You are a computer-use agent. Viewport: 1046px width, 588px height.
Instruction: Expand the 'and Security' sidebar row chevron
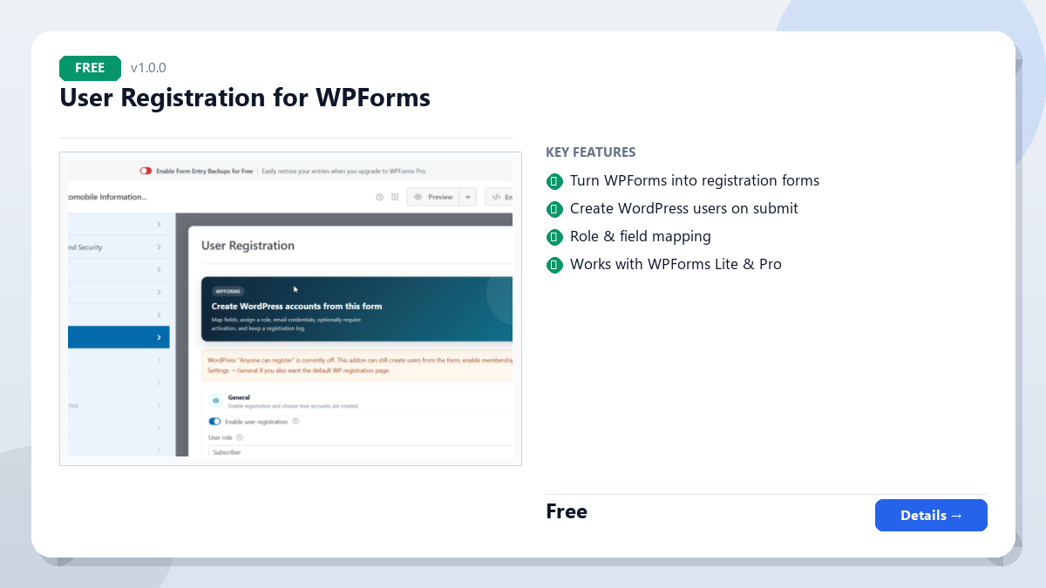(x=159, y=247)
